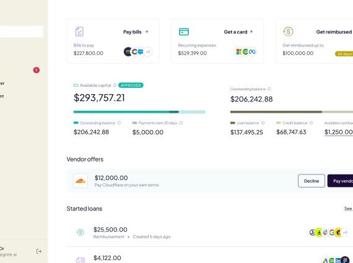Click the Cloudflare vendor logo
This screenshot has height=263, width=353.
tap(81, 181)
